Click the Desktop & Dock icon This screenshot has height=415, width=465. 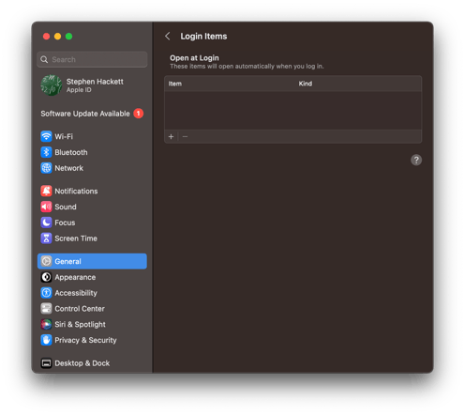[46, 363]
